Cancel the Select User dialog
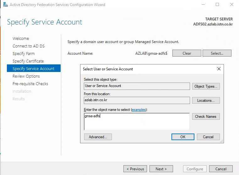The image size is (239, 175). 208,137
